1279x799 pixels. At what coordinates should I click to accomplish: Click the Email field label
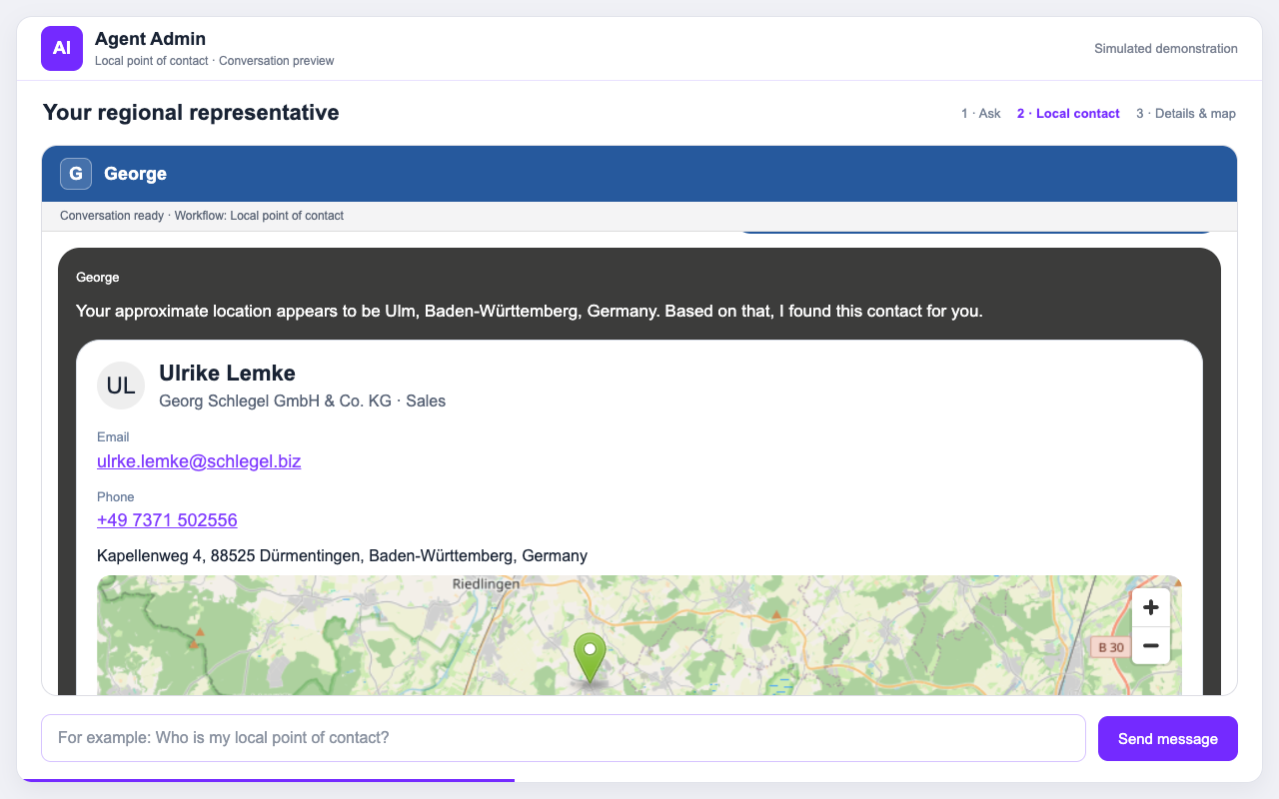point(113,437)
